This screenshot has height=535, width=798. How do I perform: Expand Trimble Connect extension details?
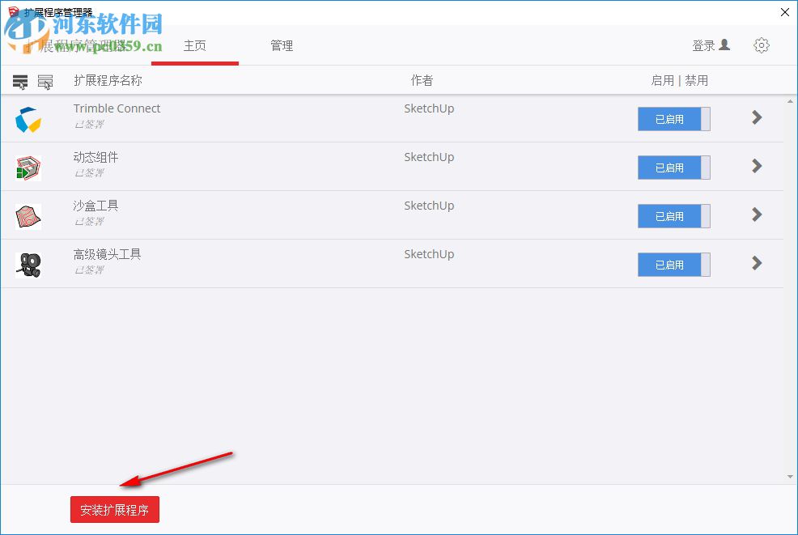[x=756, y=118]
